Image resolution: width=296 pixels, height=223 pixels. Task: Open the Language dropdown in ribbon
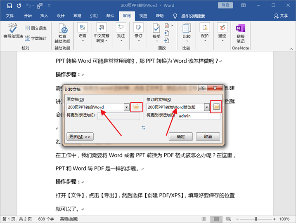pyautogui.click(x=83, y=33)
